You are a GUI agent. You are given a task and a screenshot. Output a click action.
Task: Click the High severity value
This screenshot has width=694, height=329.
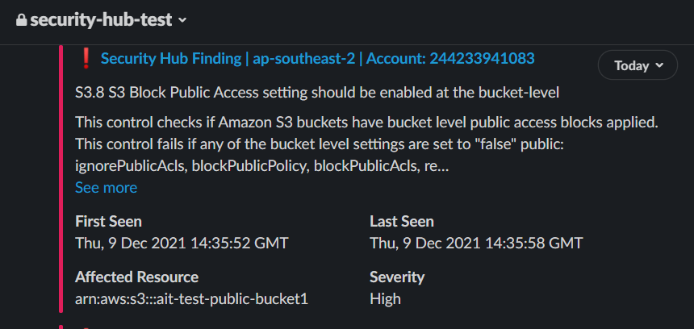(x=385, y=299)
